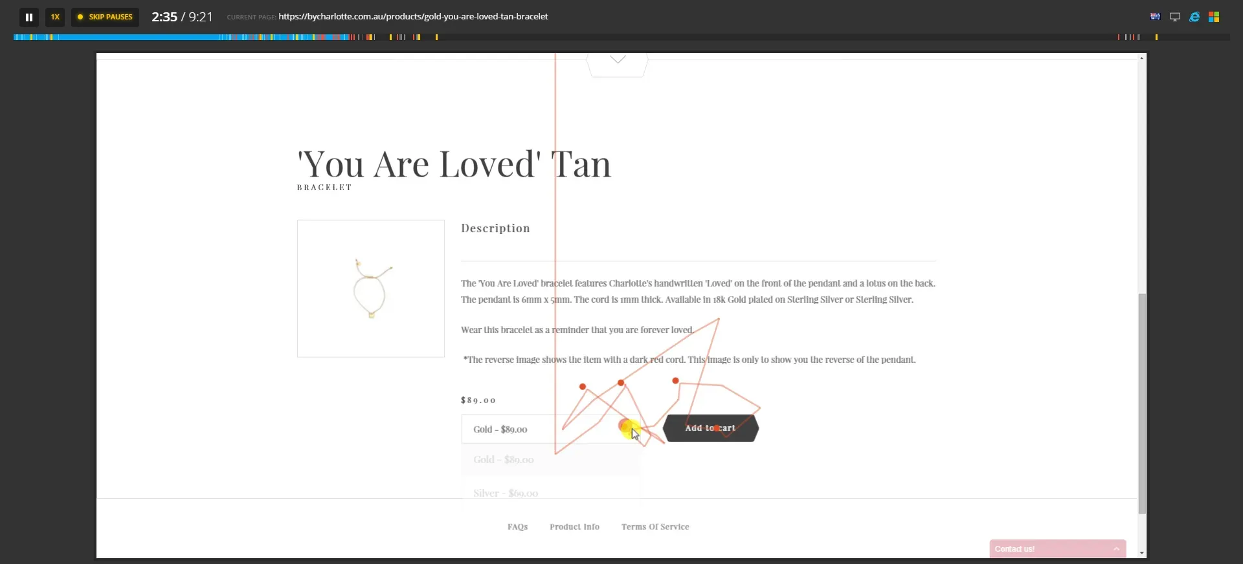
Task: Click the desktop monitor device icon
Action: [1174, 17]
